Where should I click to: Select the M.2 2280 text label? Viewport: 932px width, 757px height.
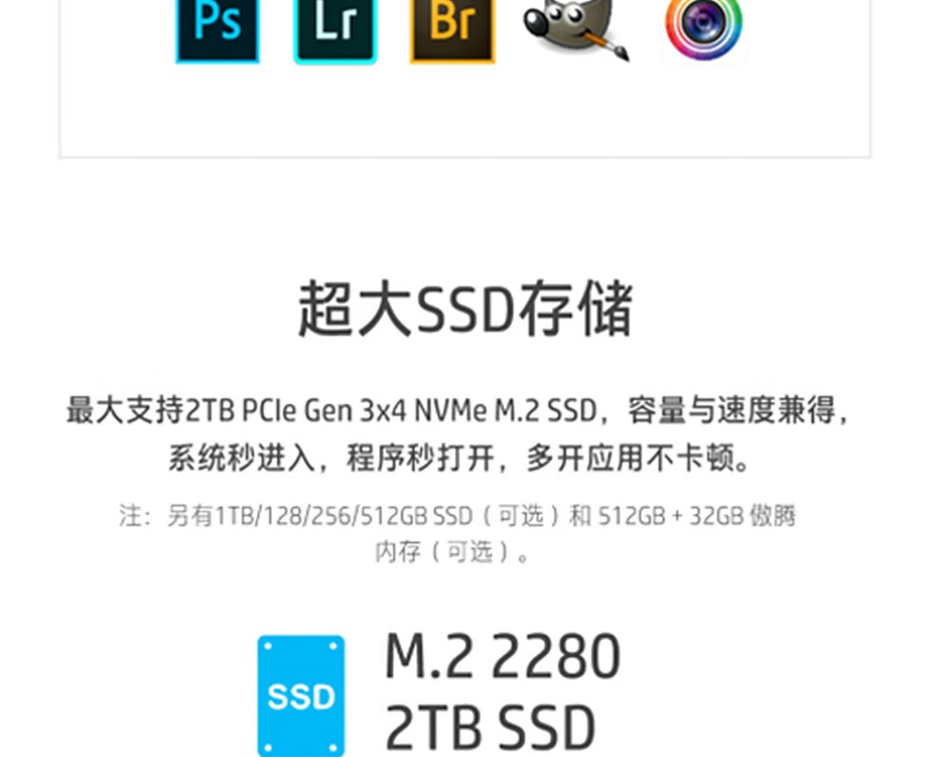coord(503,655)
